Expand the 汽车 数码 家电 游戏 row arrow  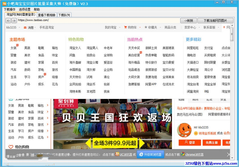pos(47,124)
